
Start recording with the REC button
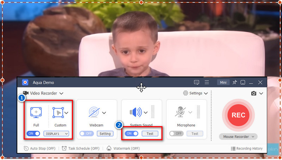(x=238, y=115)
